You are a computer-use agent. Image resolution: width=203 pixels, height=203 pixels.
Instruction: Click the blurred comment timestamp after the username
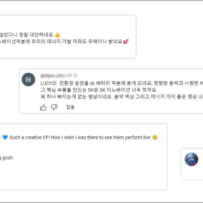click(x=71, y=75)
